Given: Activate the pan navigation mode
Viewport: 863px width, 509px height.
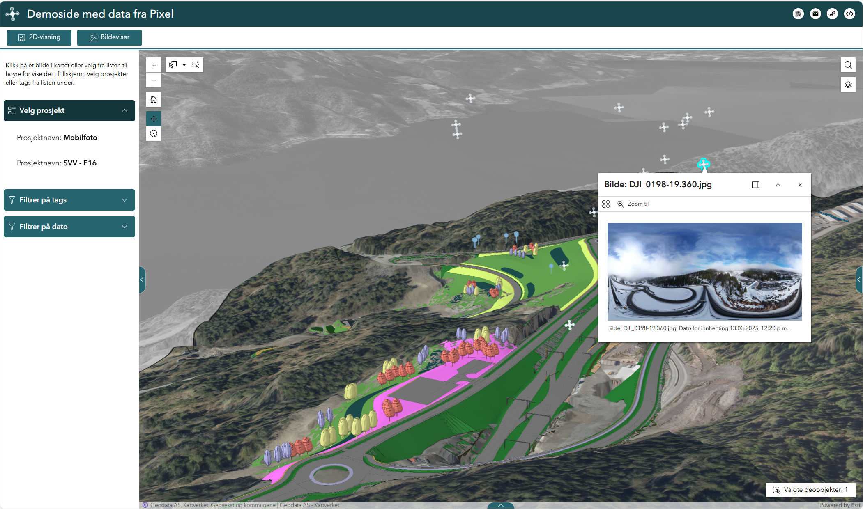Looking at the screenshot, I should 154,119.
